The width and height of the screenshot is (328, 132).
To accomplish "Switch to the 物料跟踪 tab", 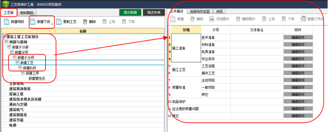I will [x=27, y=13].
